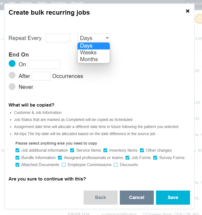Choose Days option in the open list
202x215 pixels.
86,46
